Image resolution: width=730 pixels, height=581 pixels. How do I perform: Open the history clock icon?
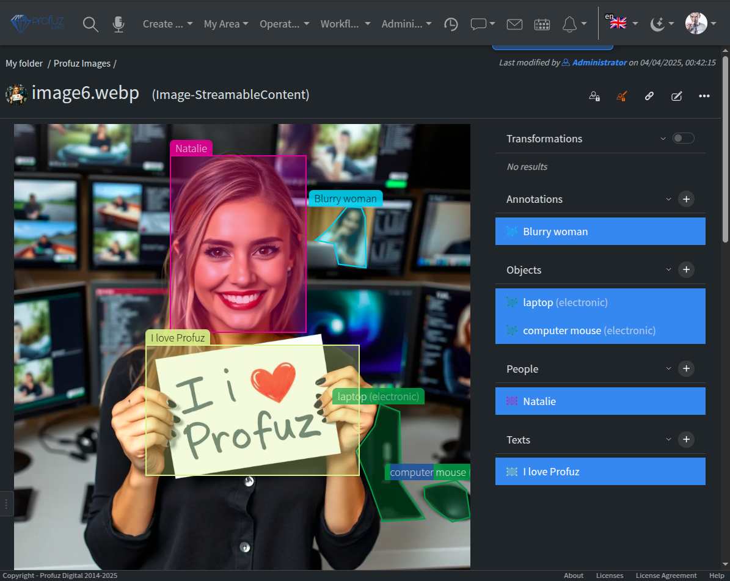[451, 24]
